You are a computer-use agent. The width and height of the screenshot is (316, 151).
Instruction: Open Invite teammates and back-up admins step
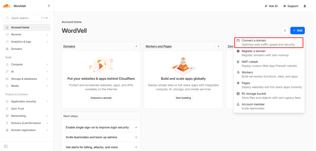[101, 137]
